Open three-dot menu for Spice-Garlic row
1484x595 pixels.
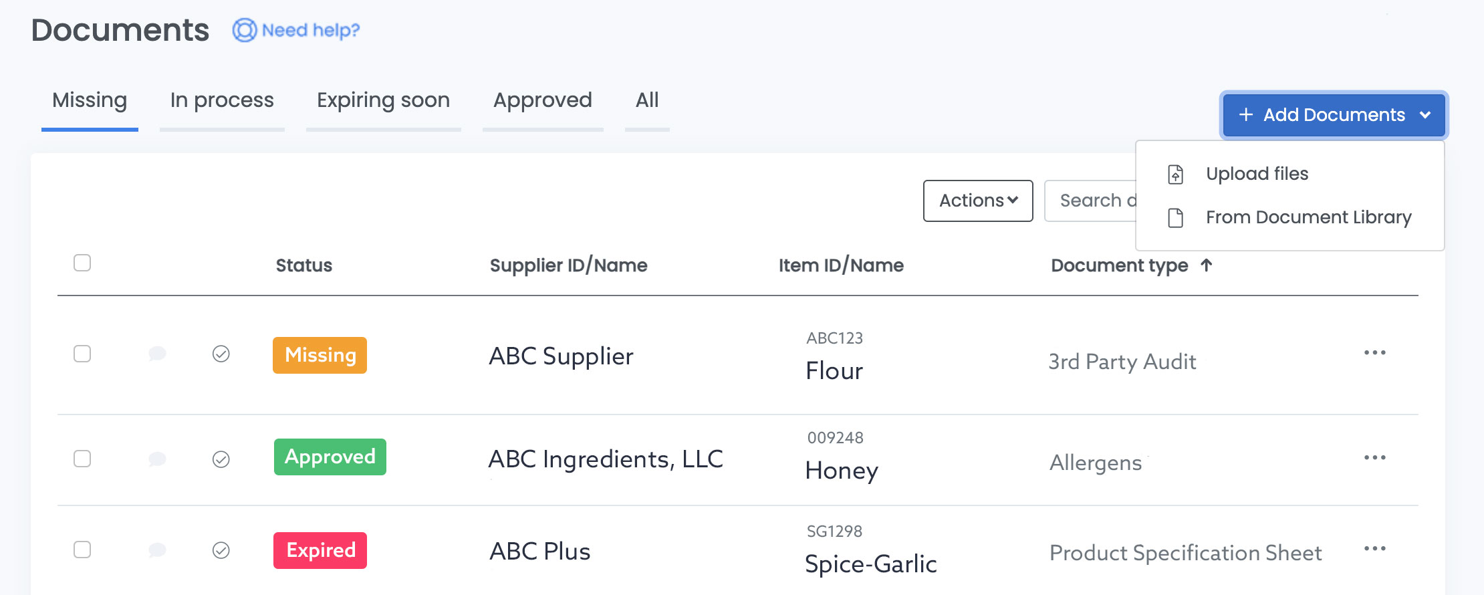(1375, 548)
